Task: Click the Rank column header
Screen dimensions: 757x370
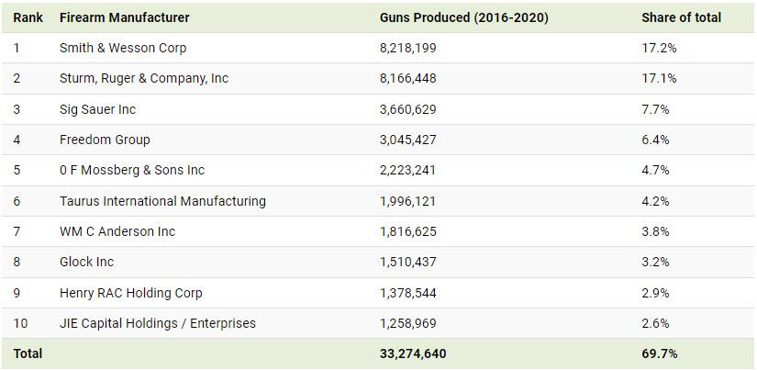Action: 28,17
